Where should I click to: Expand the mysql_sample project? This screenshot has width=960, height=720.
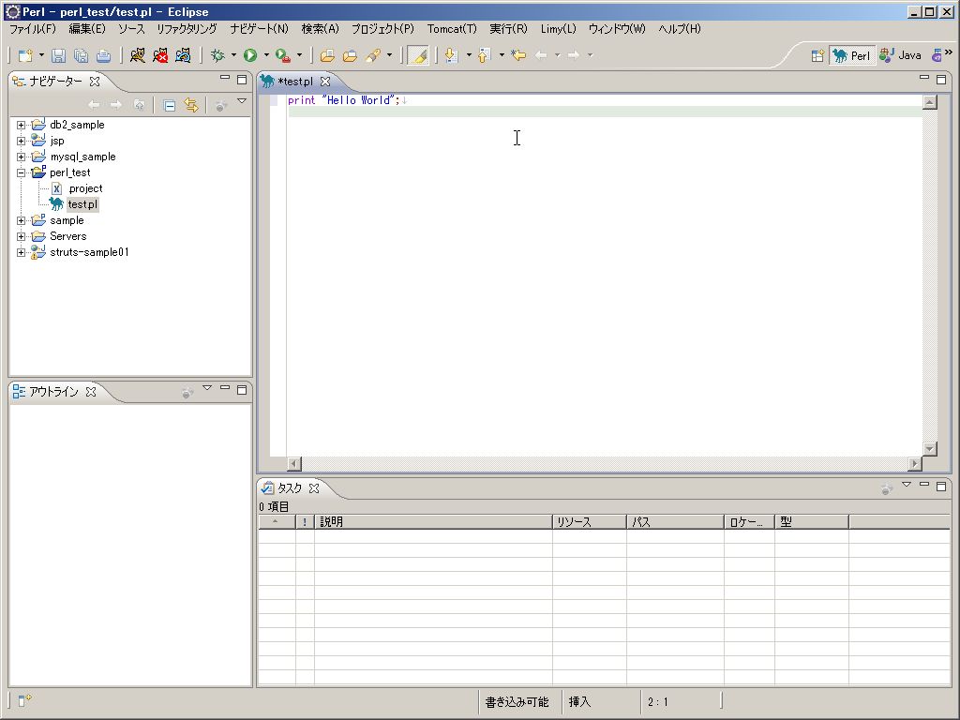click(x=21, y=157)
